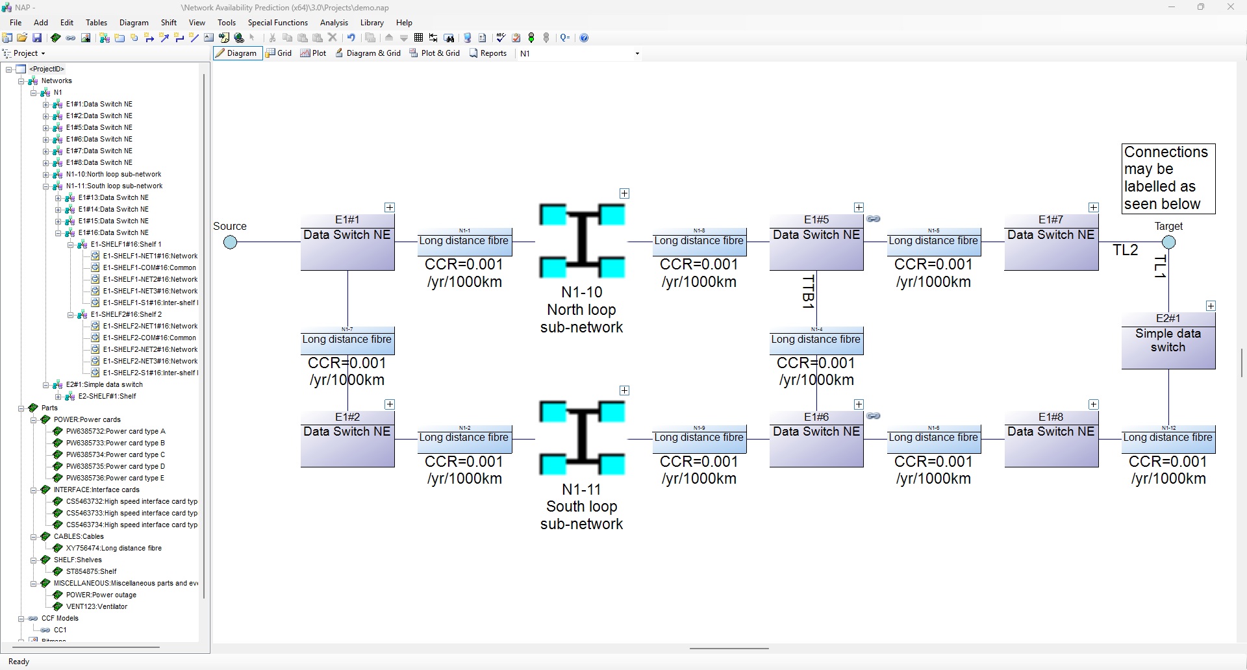Click the diagram's horizontal scrollbar thumb
Image resolution: width=1247 pixels, height=670 pixels.
729,648
